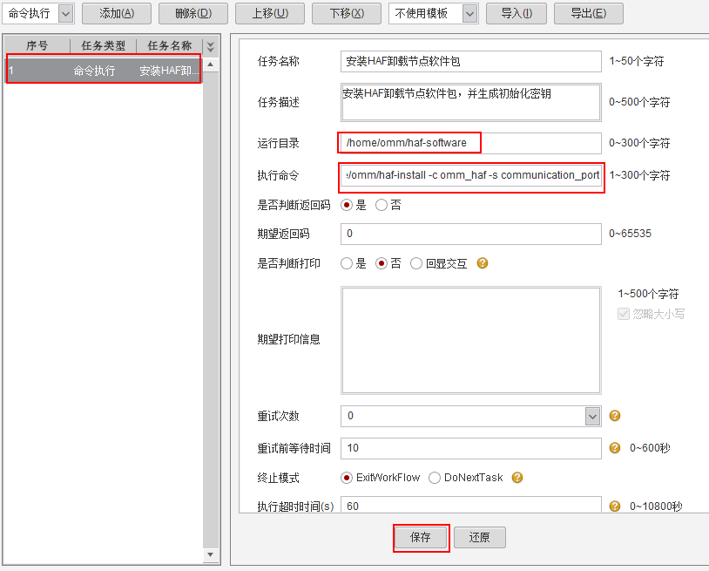
Task: Click the 保存 button
Action: pos(421,538)
